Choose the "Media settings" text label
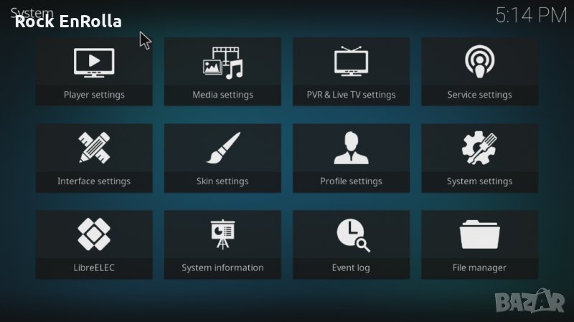Screen dimensions: 574x322 [222, 95]
